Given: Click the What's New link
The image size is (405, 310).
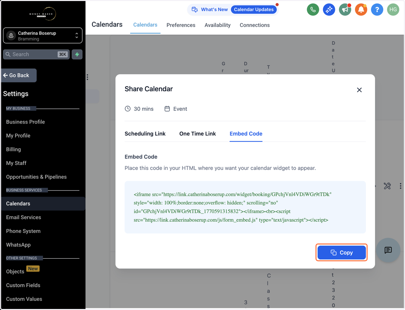Looking at the screenshot, I should (x=214, y=9).
